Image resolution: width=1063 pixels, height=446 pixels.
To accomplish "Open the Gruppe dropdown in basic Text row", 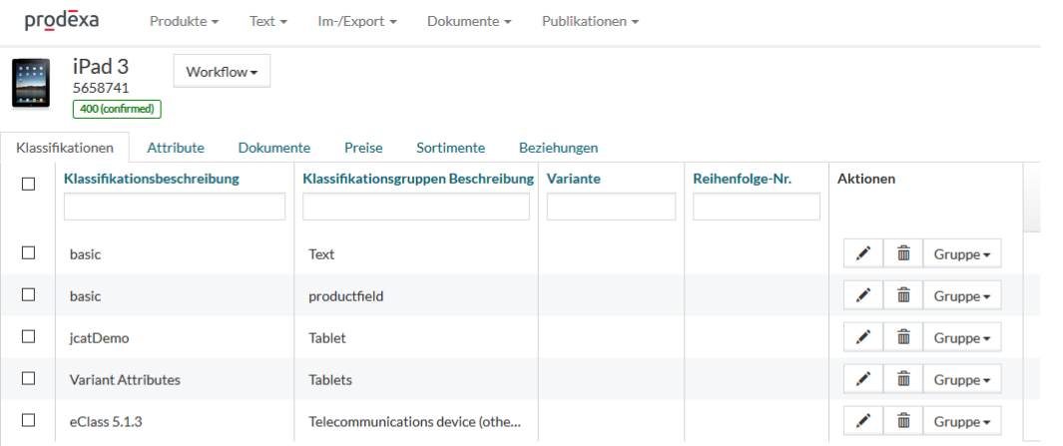I will [962, 254].
